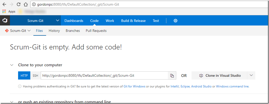The height and width of the screenshot is (104, 269).
Task: Reload the page with the refresh icon
Action: pos(19,5)
